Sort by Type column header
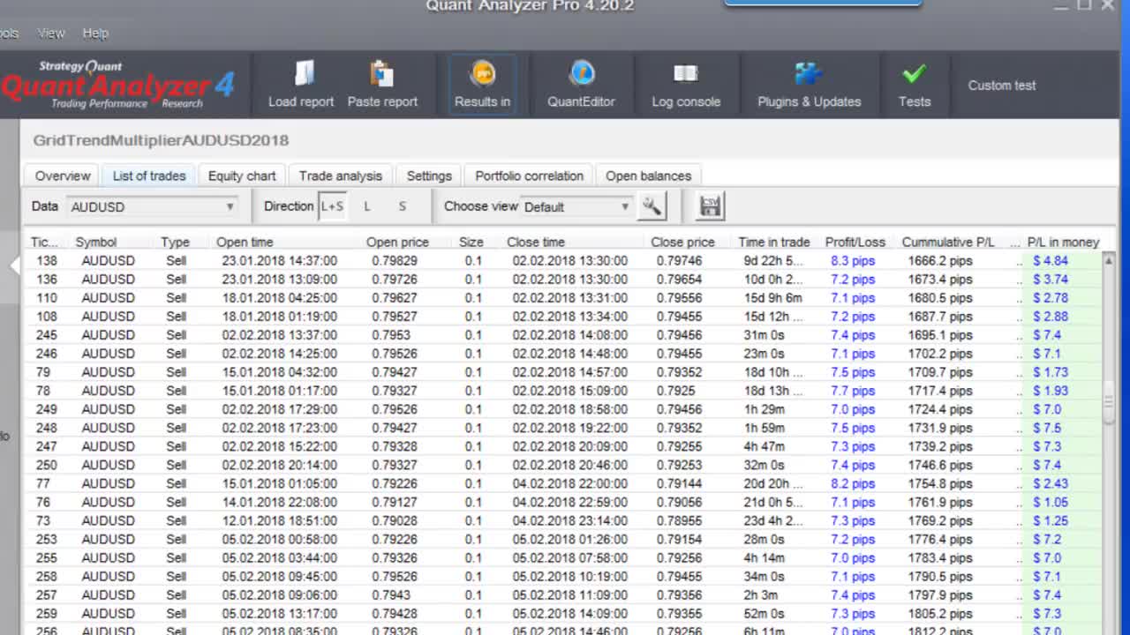 click(175, 242)
